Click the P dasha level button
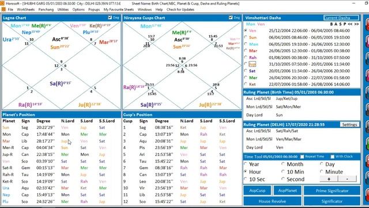Screen dimensions: 369x208 345,24
